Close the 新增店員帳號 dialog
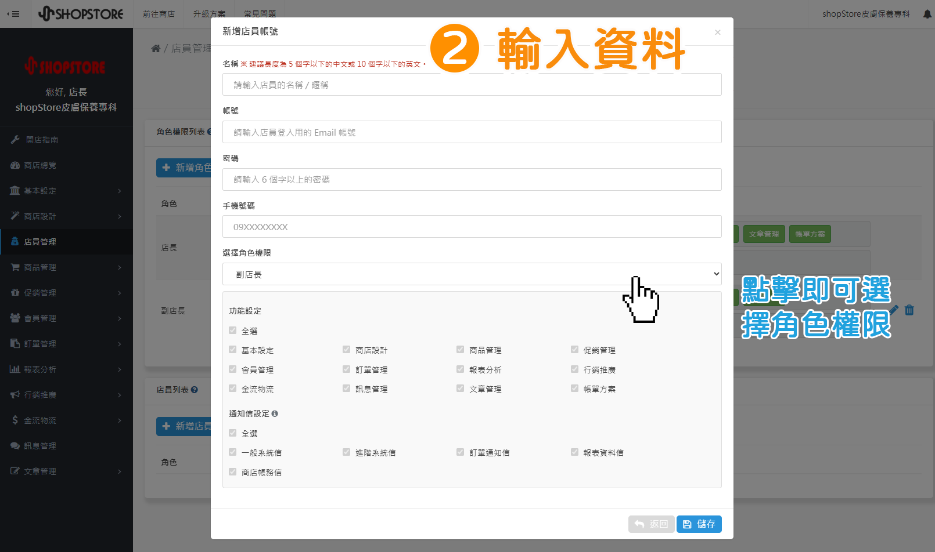Image resolution: width=935 pixels, height=552 pixels. pos(718,32)
